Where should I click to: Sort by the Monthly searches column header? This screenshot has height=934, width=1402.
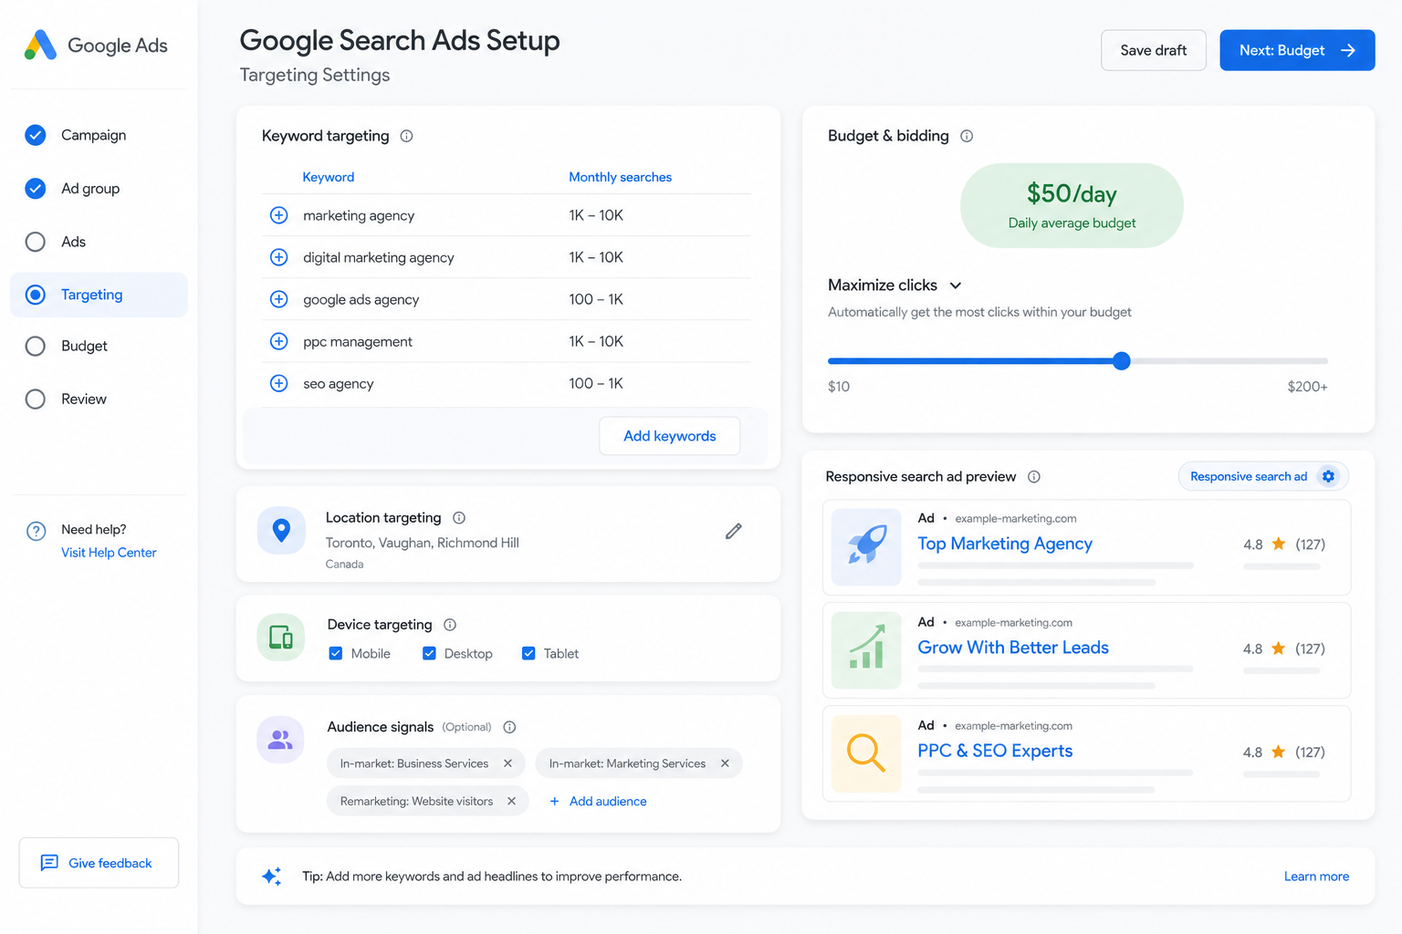[620, 177]
